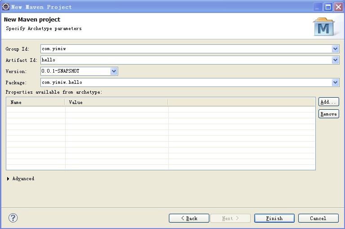Image resolution: width=345 pixels, height=229 pixels.
Task: Click the Name column header
Action: pyautogui.click(x=35, y=102)
